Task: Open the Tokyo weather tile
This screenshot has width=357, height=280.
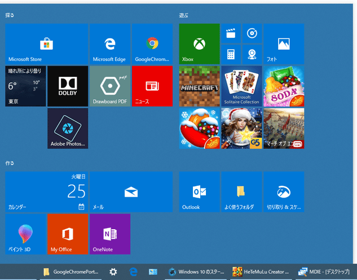Action: 25,86
